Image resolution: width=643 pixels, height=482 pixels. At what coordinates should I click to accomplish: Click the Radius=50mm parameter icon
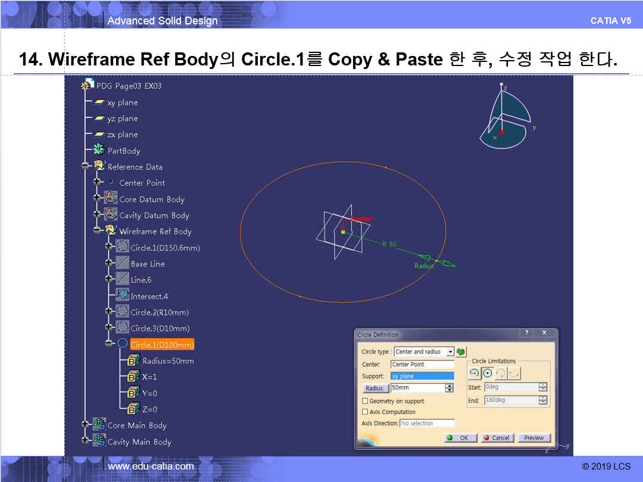tap(133, 361)
